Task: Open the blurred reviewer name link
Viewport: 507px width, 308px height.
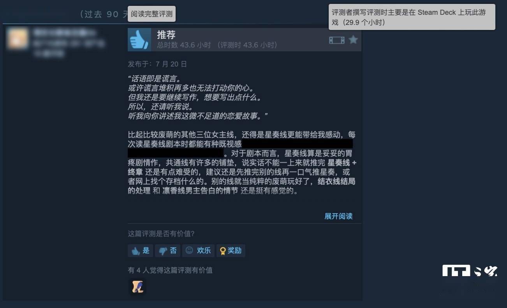Action: [64, 32]
